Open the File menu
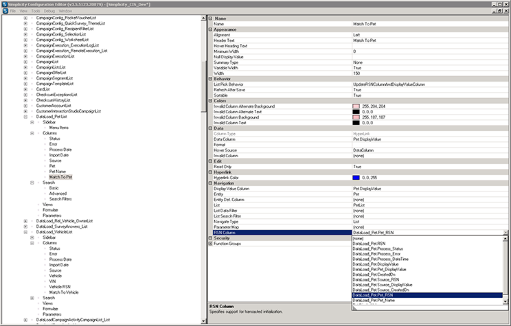This screenshot has height=326, width=511. 13,11
